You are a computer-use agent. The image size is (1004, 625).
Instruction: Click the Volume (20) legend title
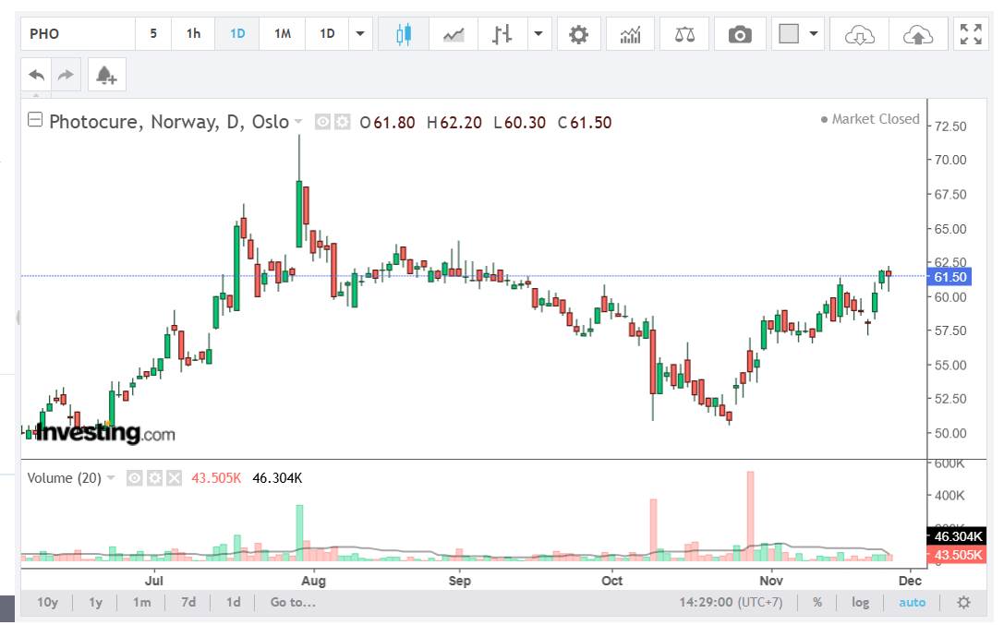click(64, 478)
